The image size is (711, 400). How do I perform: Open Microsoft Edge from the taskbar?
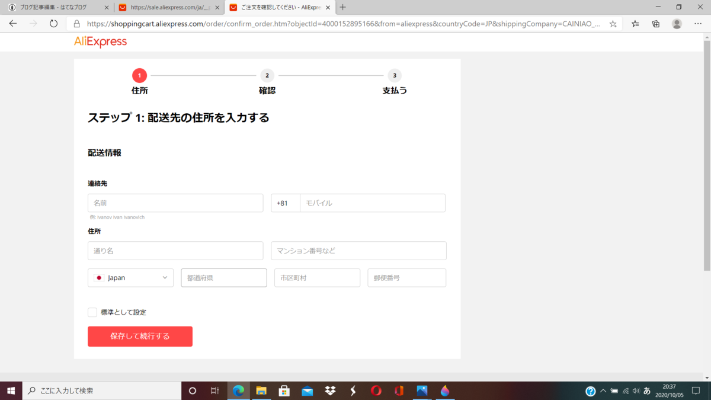[x=238, y=391]
